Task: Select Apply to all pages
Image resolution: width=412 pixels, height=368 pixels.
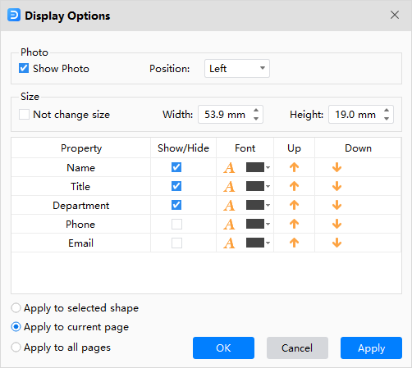Action: click(x=16, y=348)
